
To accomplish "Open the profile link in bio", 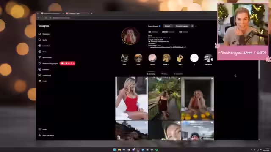I will pyautogui.click(x=168, y=47).
